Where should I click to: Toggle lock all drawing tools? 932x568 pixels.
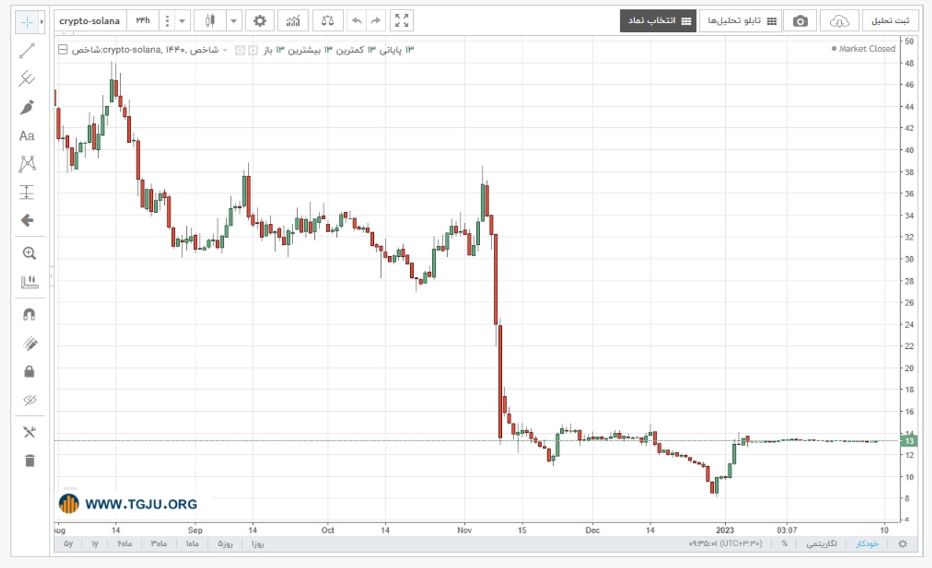(x=30, y=371)
